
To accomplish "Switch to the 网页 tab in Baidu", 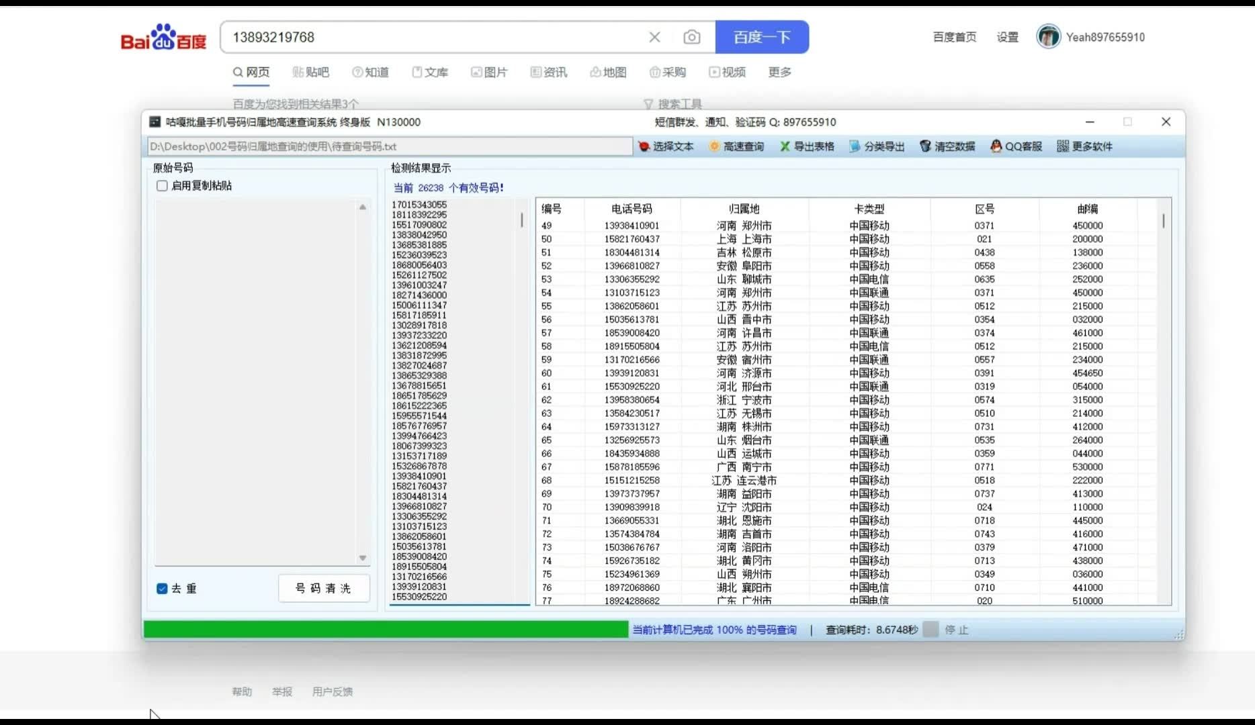I will [x=251, y=72].
